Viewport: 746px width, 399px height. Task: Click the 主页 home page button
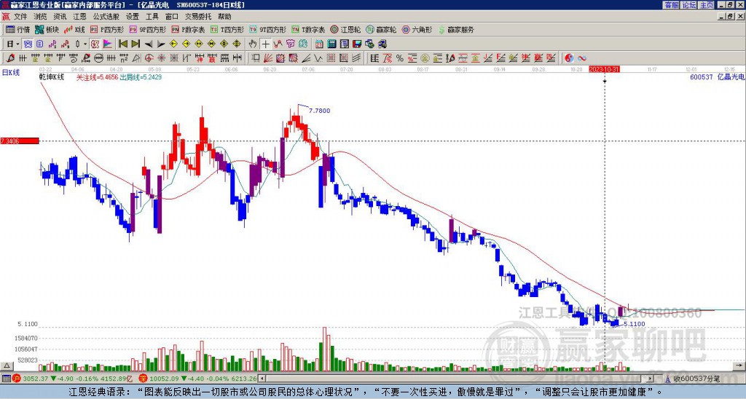(x=707, y=5)
